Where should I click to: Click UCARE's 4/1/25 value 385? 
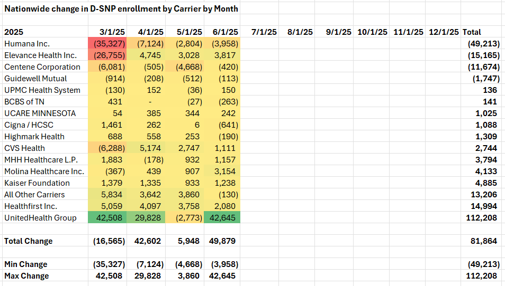[146, 113]
